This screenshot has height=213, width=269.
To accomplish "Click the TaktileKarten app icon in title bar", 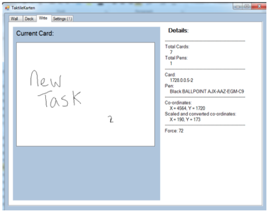I will pos(8,8).
